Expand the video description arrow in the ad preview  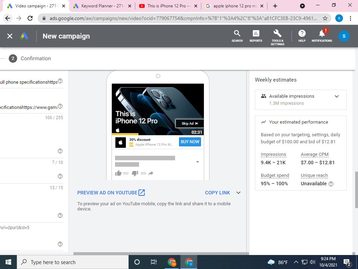[198, 162]
